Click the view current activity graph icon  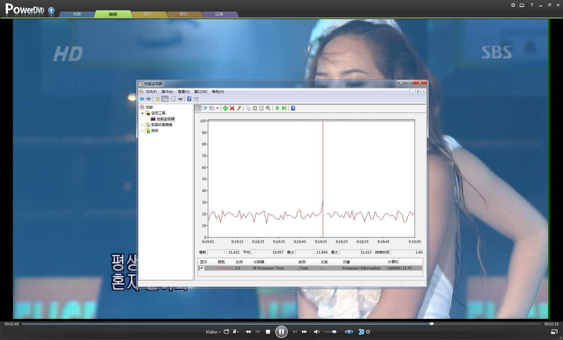tap(198, 108)
